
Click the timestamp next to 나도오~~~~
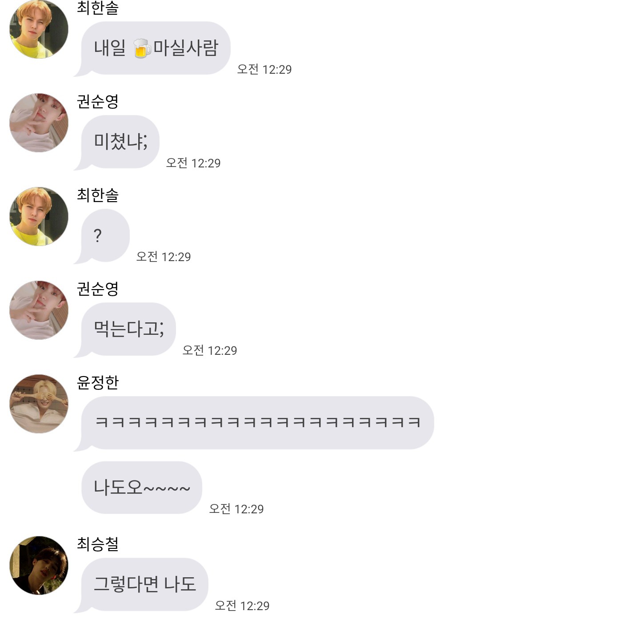point(236,509)
